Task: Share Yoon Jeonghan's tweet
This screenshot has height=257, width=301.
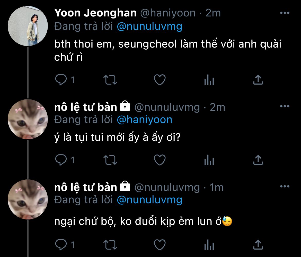Action: [x=258, y=80]
